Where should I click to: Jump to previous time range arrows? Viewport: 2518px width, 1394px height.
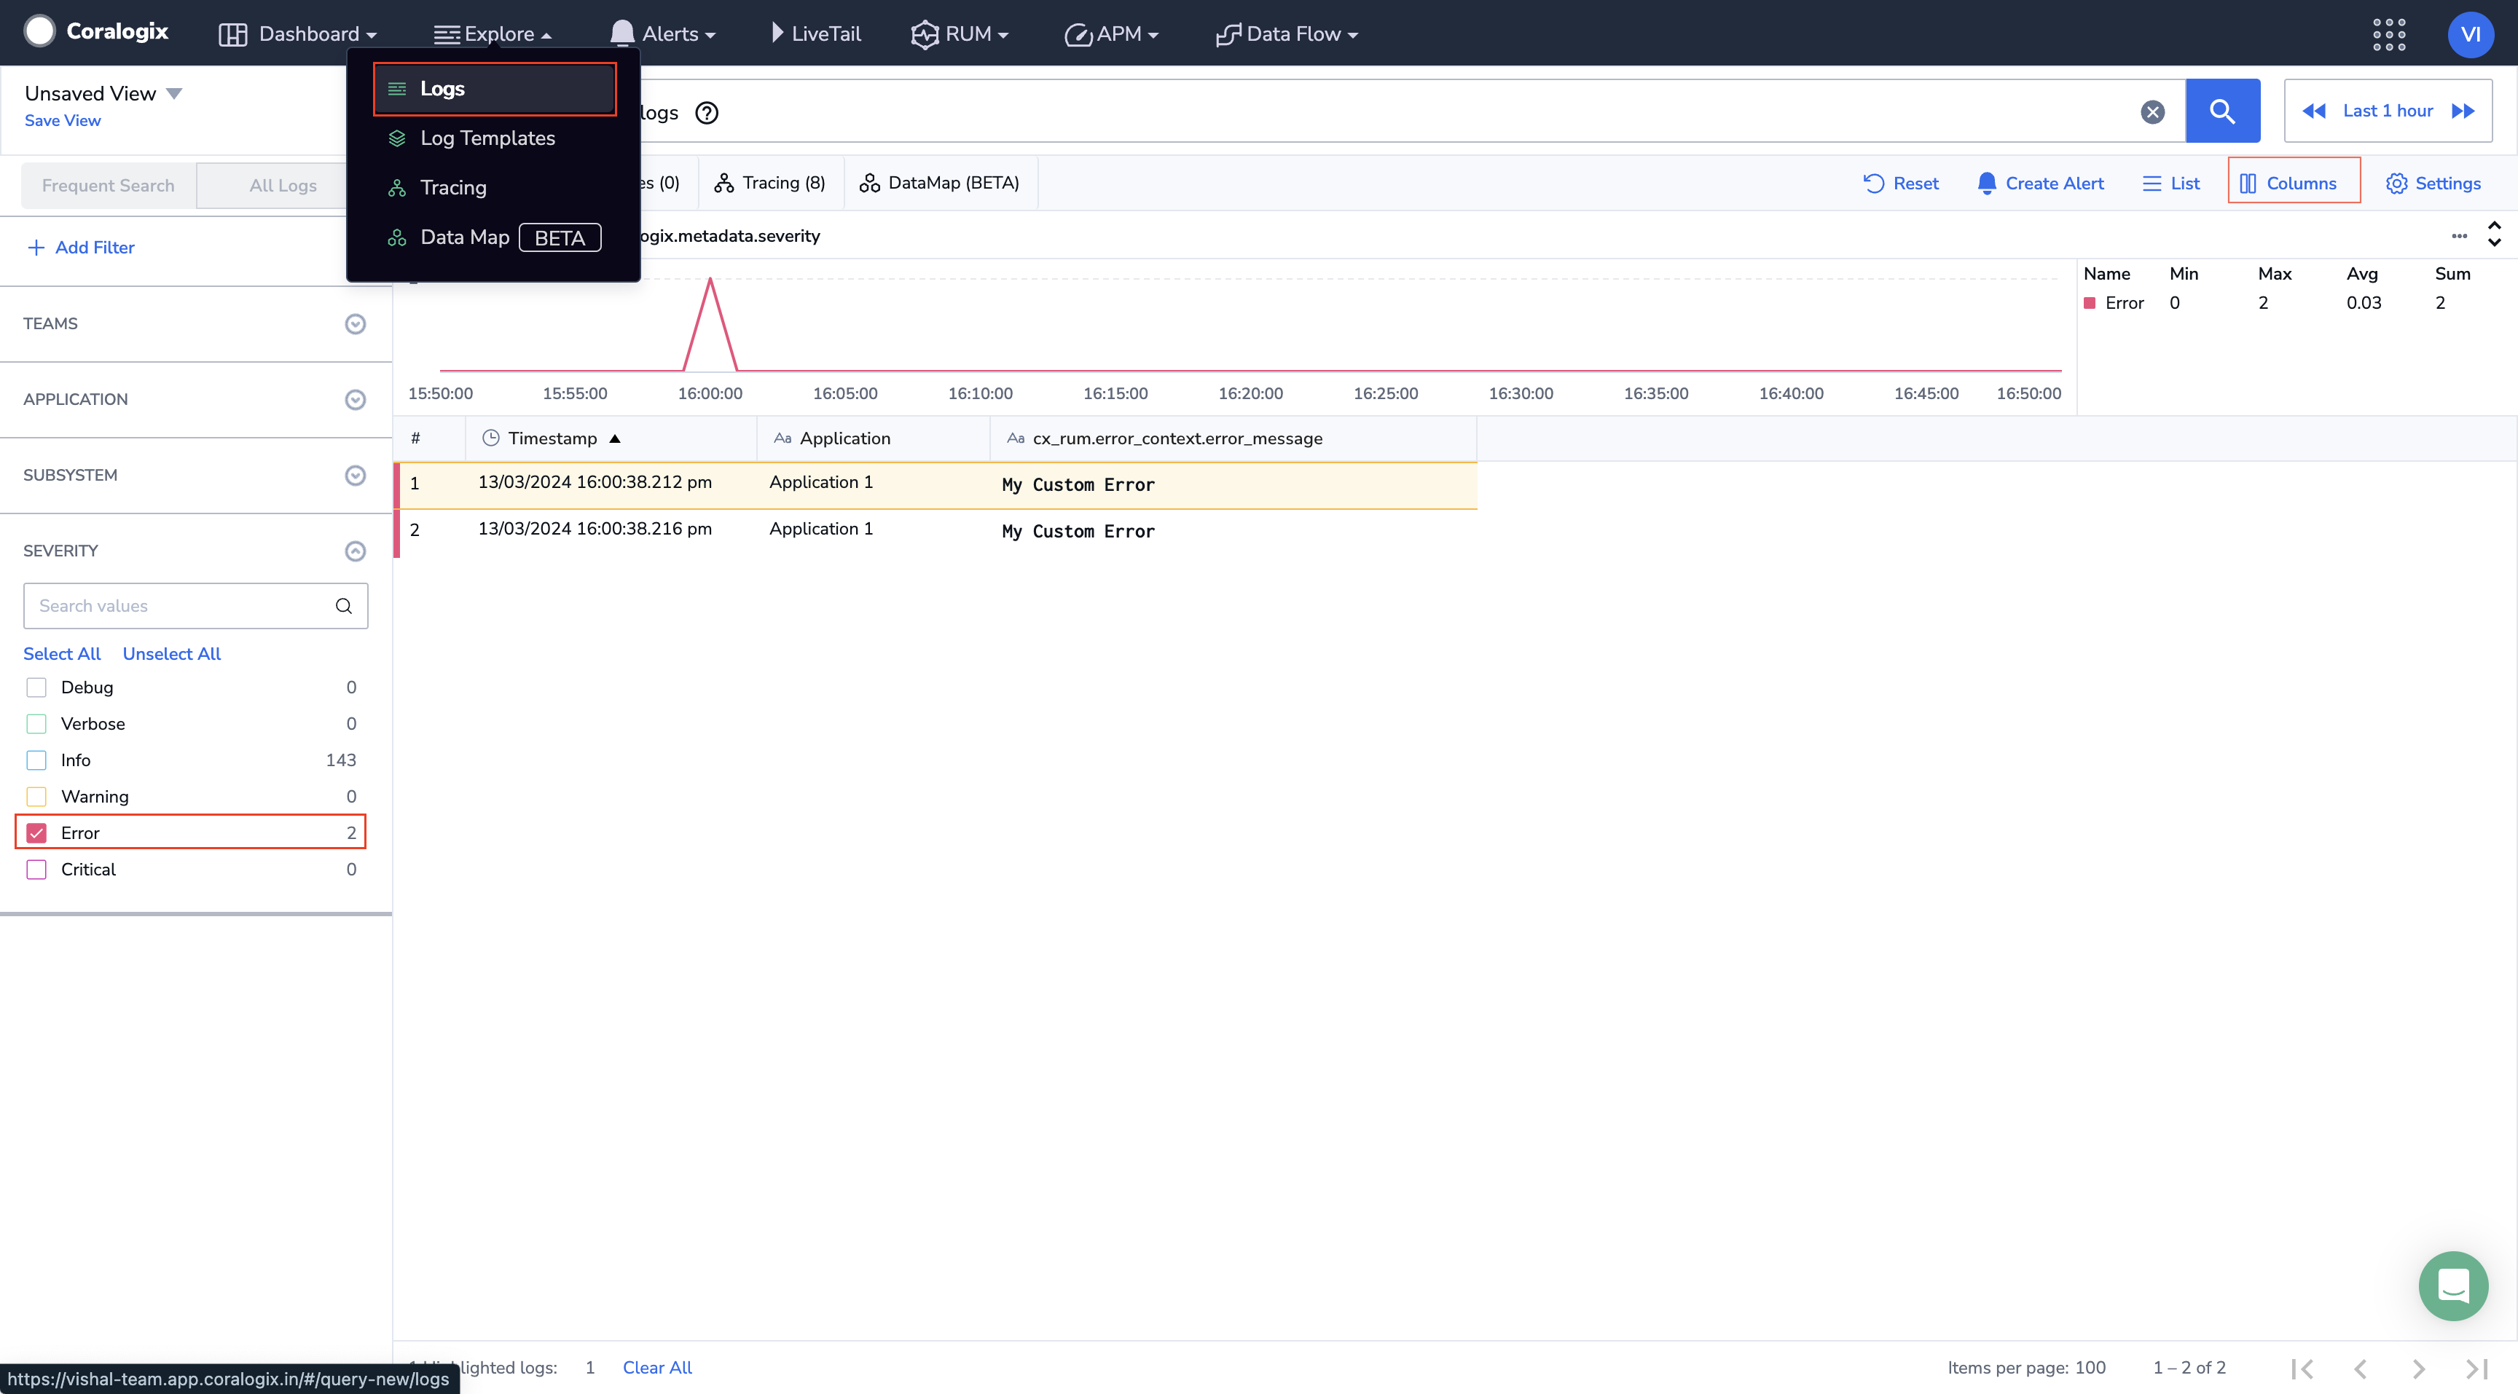click(2314, 111)
